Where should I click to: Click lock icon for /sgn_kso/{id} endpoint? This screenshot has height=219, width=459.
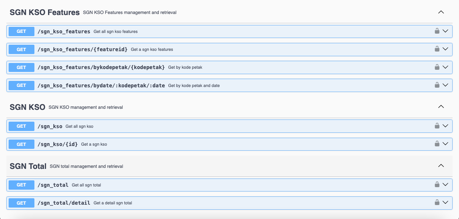coord(437,144)
